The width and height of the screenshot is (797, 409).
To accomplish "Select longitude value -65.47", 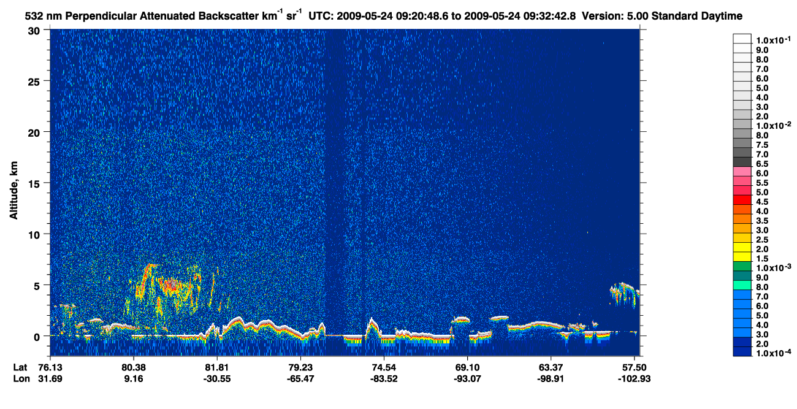I will 300,378.
